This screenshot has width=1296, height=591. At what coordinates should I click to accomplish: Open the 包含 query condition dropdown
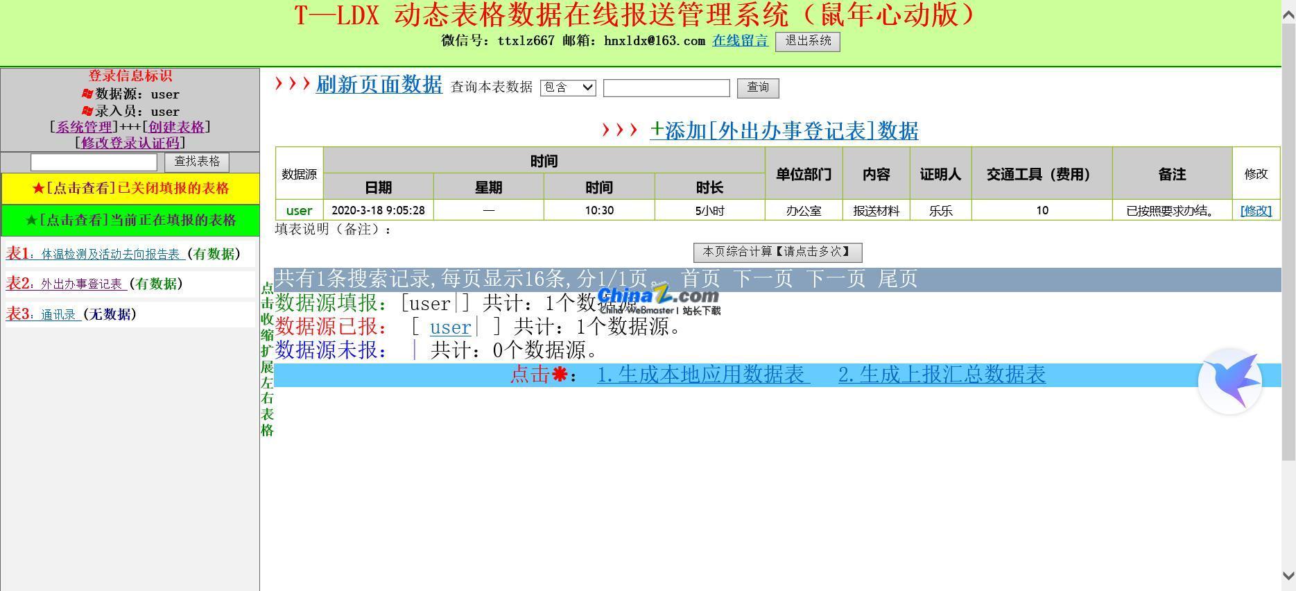click(x=568, y=87)
